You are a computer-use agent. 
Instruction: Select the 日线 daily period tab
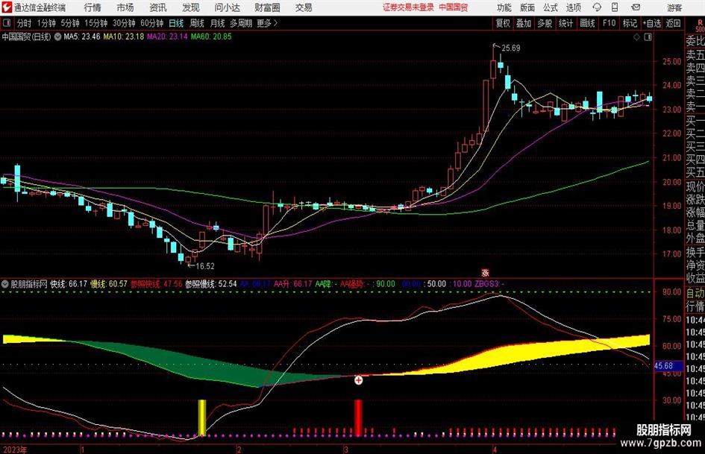176,23
